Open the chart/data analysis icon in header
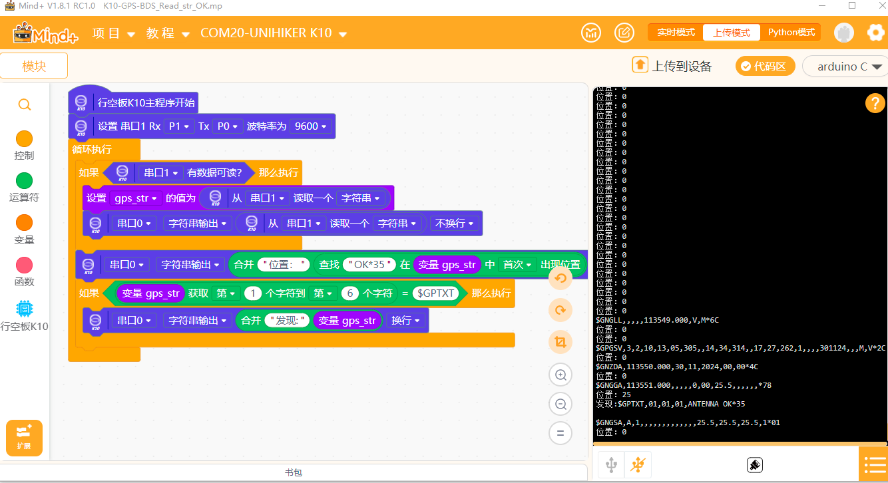 coord(591,33)
